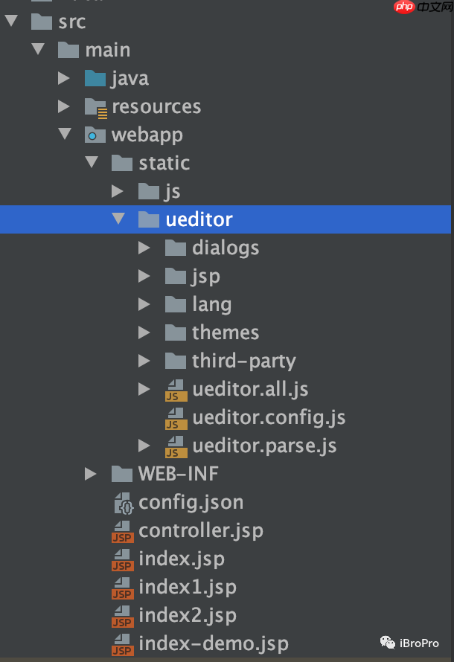Select the WEB-INF tree label

[x=179, y=474]
